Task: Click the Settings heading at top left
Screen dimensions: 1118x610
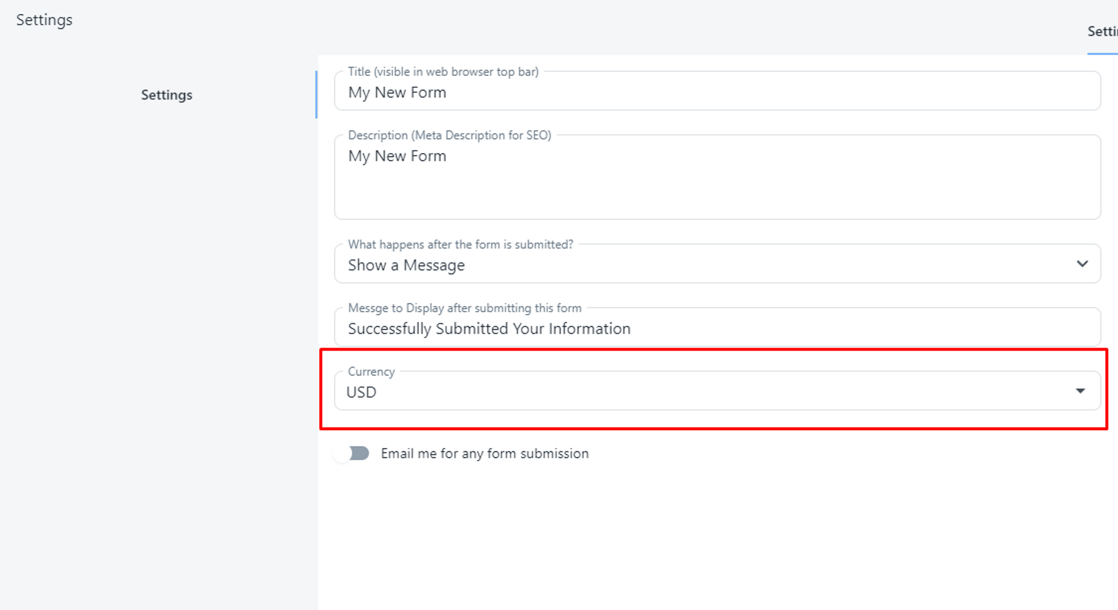Action: tap(44, 20)
